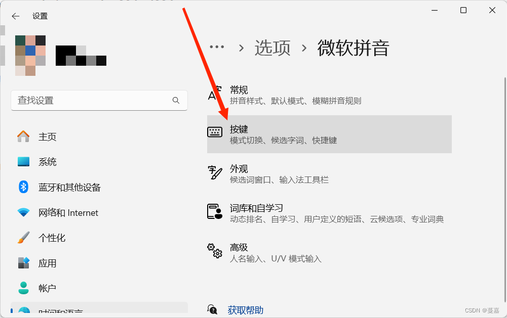Click the 获取帮助 question mark icon

[x=212, y=309]
